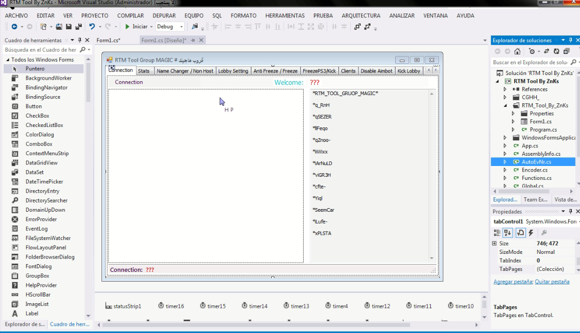Expand the Properties folder node
This screenshot has width=580, height=333.
(x=513, y=114)
